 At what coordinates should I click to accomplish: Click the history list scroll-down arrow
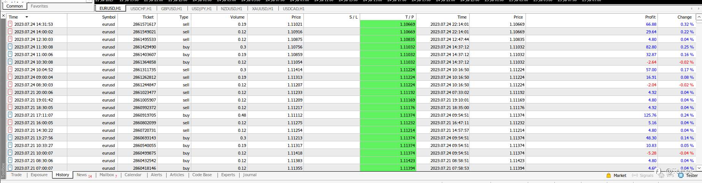point(699,167)
